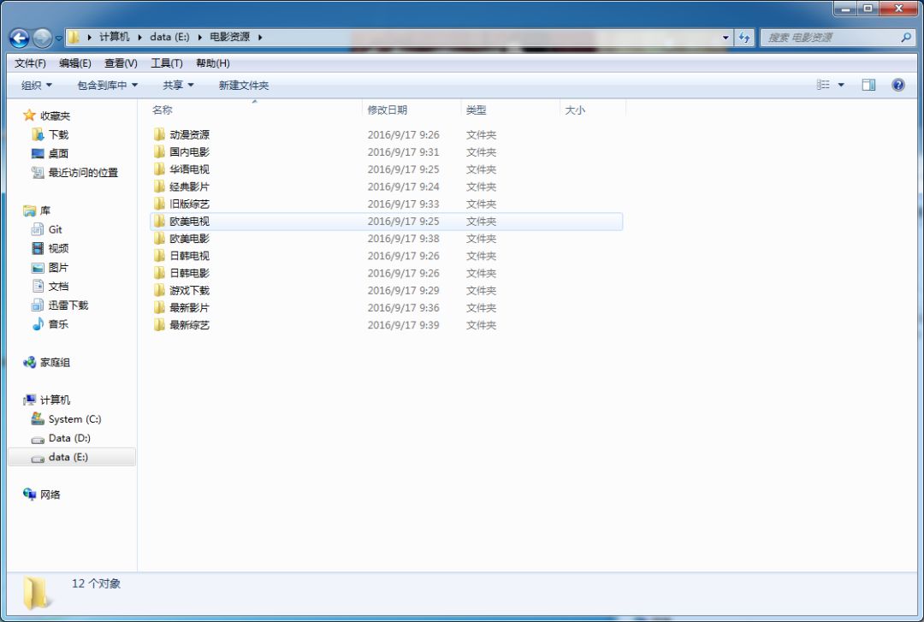Open the view options dropdown arrow
The image size is (924, 622).
point(841,85)
